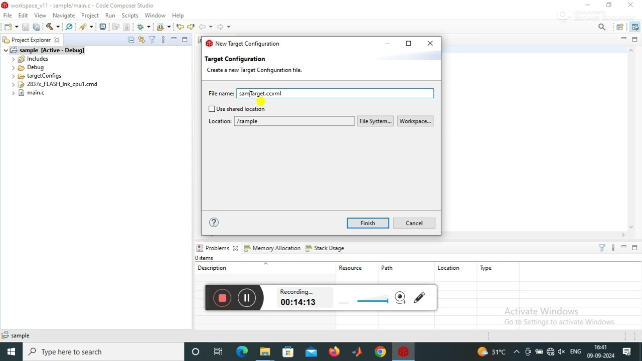Image resolution: width=642 pixels, height=361 pixels.
Task: Enable Use shared location checkbox
Action: (212, 109)
